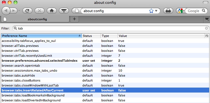
Task: Click value 10 of max_tabs_undo row
Action: [120, 71]
